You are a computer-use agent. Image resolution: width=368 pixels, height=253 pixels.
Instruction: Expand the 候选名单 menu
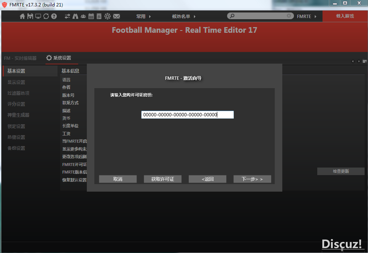184,17
